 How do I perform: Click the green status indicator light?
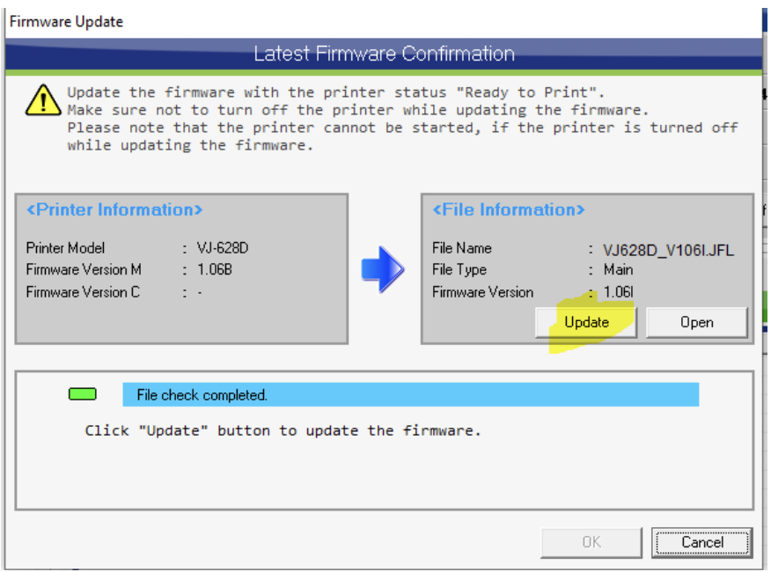83,395
